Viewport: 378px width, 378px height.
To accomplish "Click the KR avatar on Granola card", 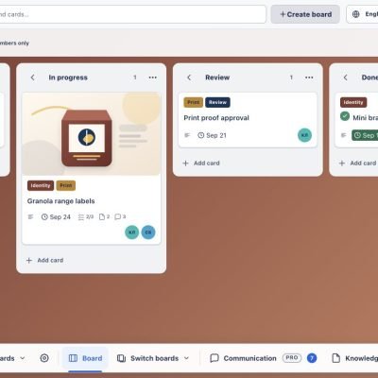I will coord(132,232).
